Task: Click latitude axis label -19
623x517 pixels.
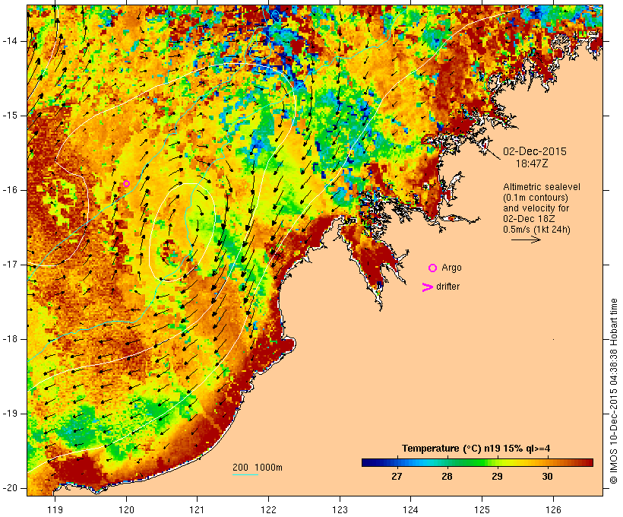Action: click(9, 414)
